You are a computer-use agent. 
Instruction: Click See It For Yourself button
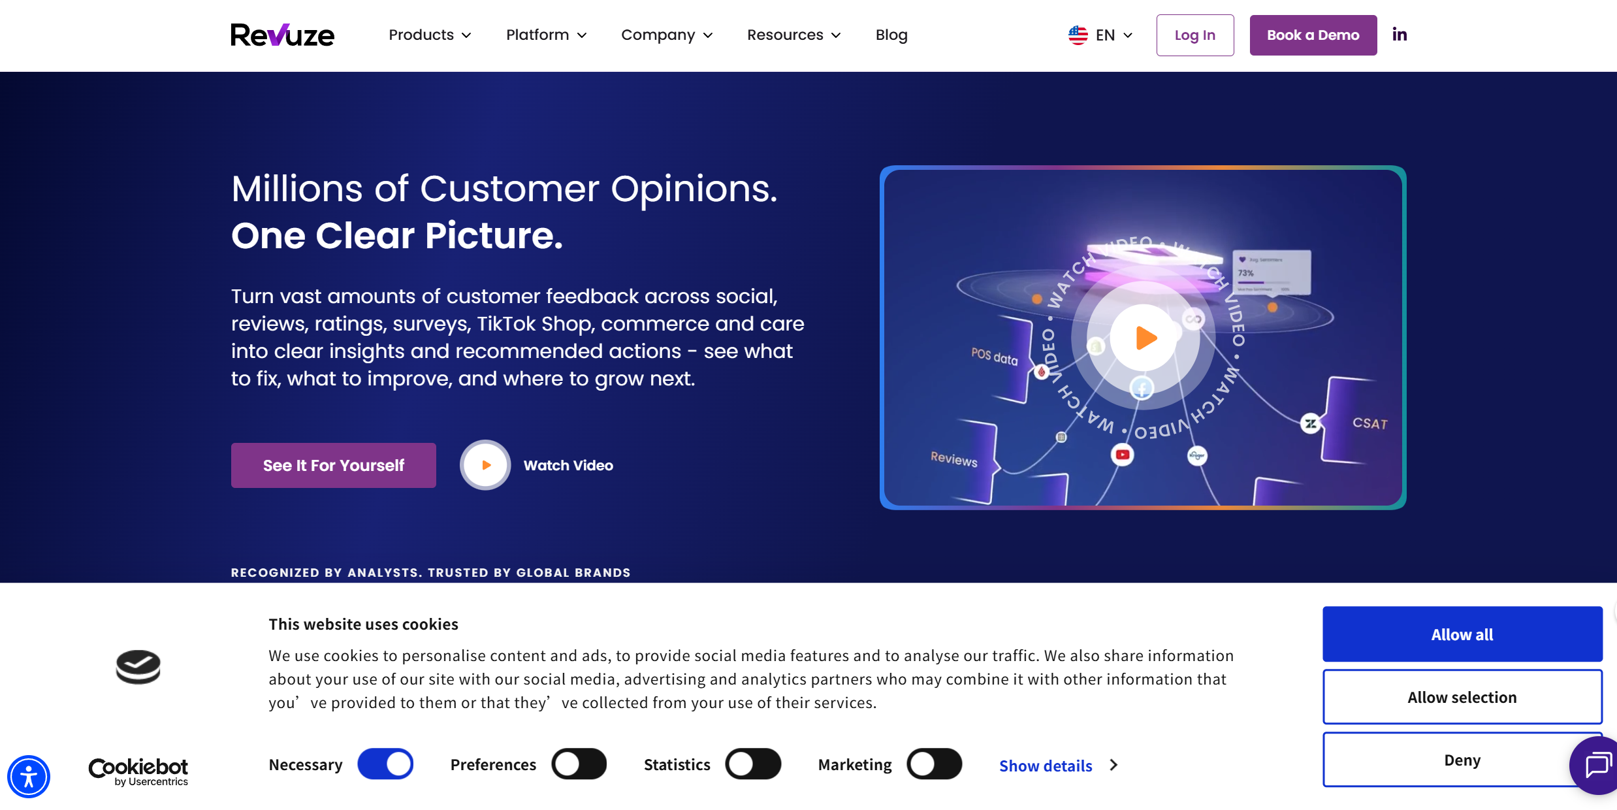(334, 465)
